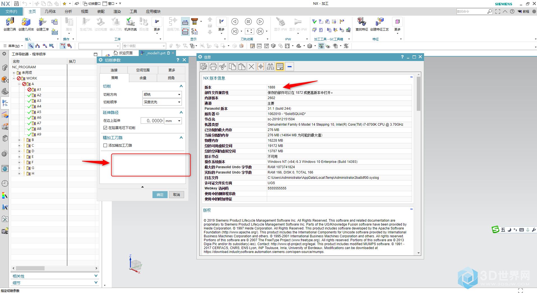The width and height of the screenshot is (537, 293).
Task: Open the web browser globe in resource bar
Action: (5, 168)
